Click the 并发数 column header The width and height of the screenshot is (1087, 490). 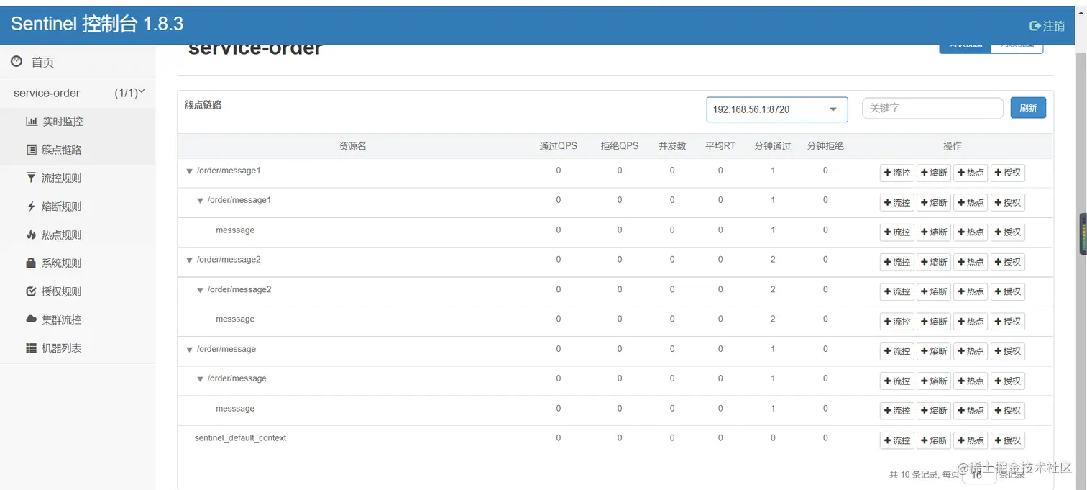(x=672, y=146)
